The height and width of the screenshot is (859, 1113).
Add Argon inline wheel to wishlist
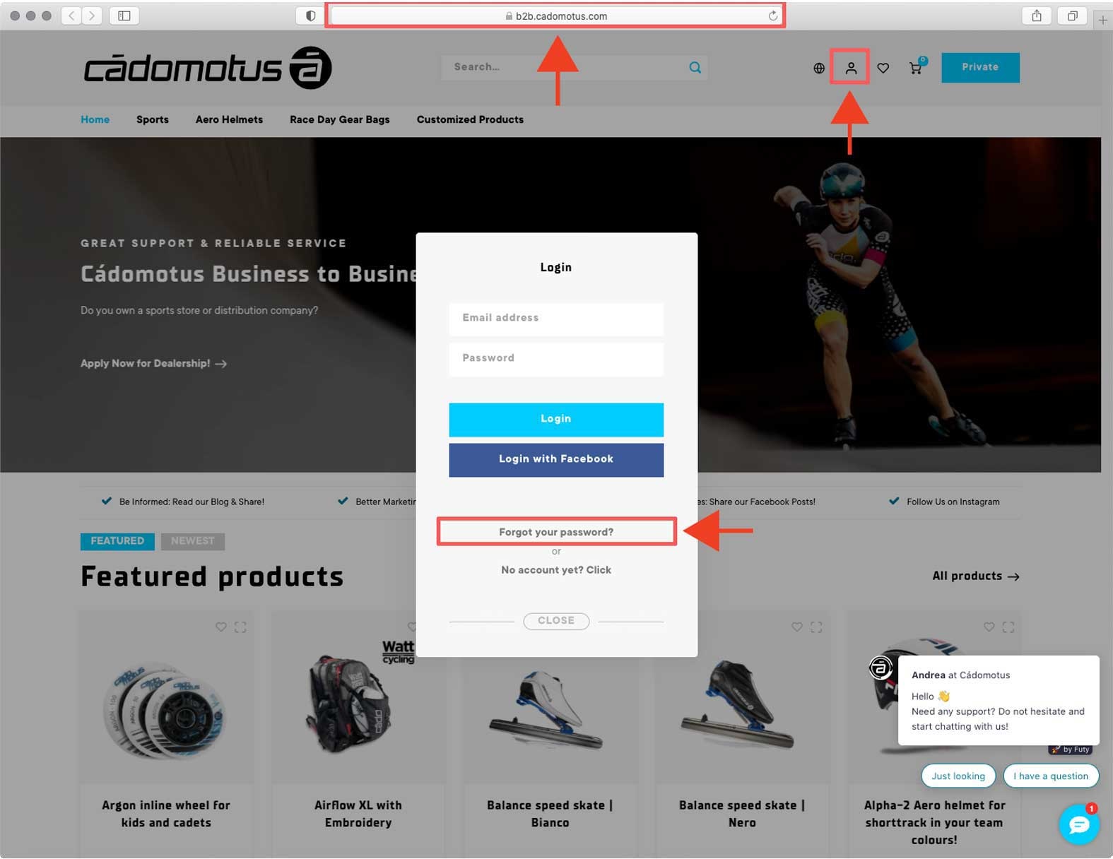(x=221, y=627)
